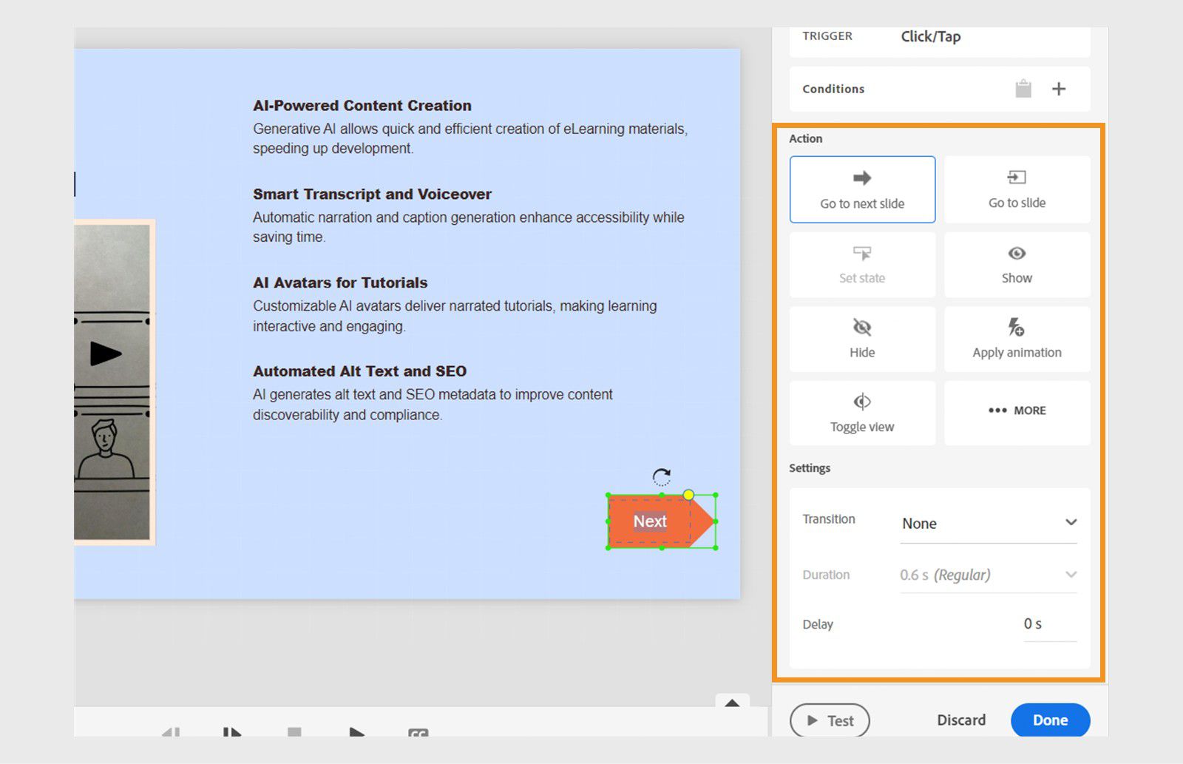This screenshot has height=764, width=1183.
Task: Confirm changes with the Done button
Action: 1050,720
